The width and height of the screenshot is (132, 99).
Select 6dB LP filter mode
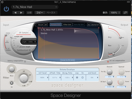point(24,86)
